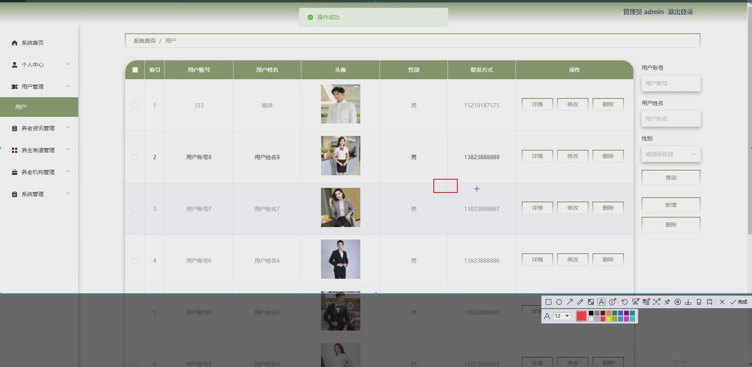Click the scissors cutout tool icon
This screenshot has height=367, width=752.
point(635,302)
